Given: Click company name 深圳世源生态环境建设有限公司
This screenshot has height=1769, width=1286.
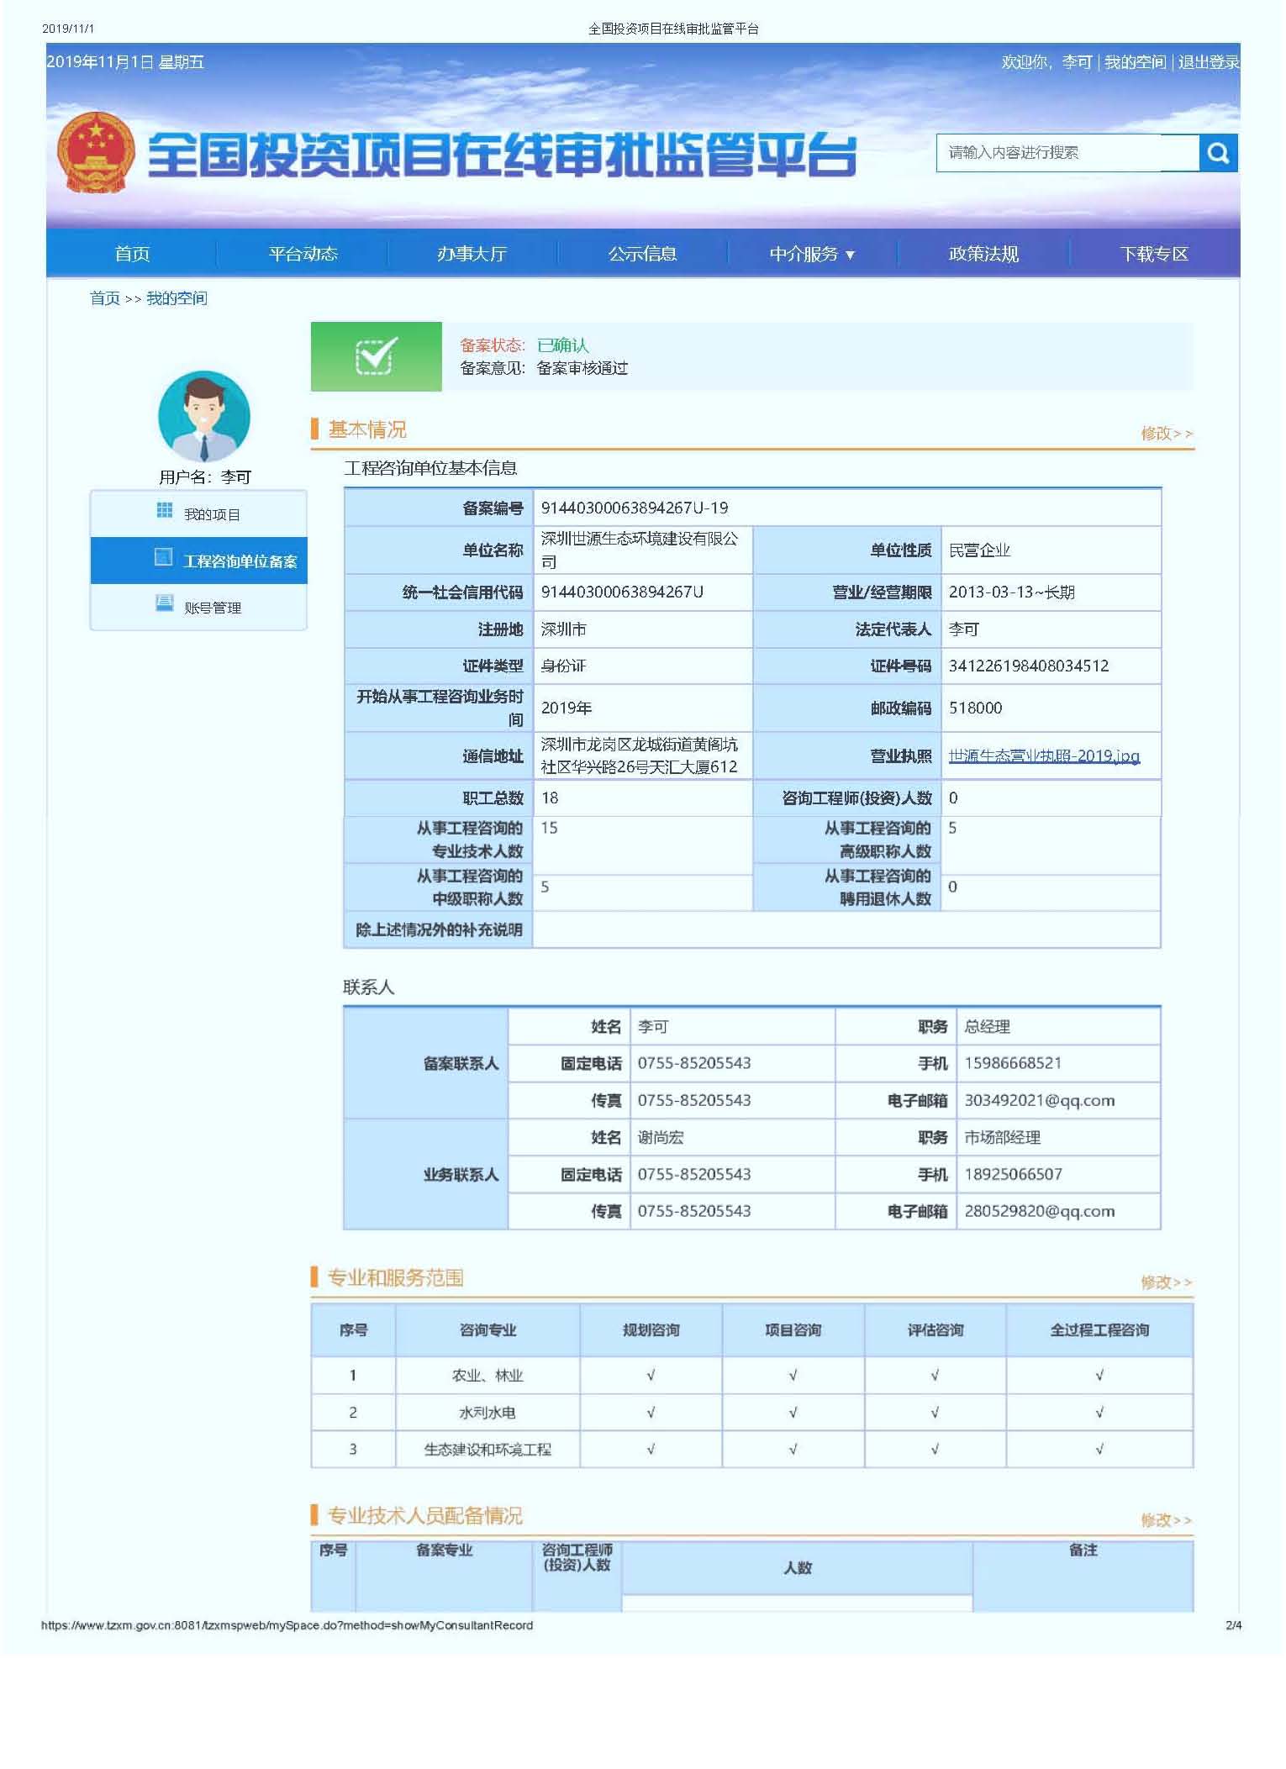Looking at the screenshot, I should 640,550.
